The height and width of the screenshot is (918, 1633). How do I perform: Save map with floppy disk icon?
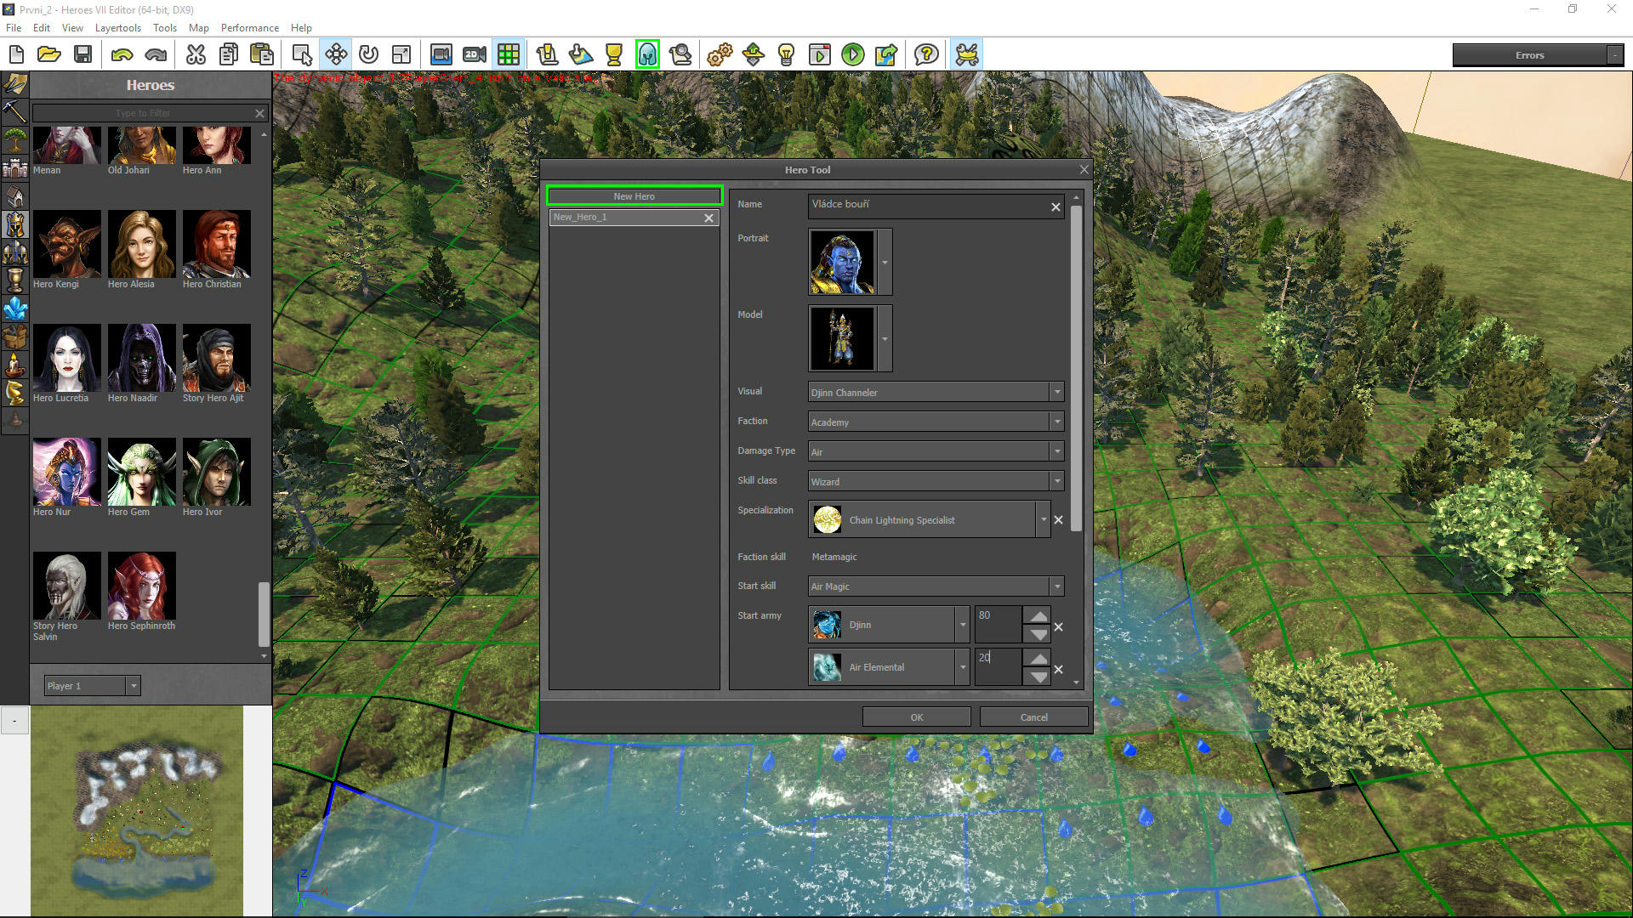pyautogui.click(x=83, y=55)
